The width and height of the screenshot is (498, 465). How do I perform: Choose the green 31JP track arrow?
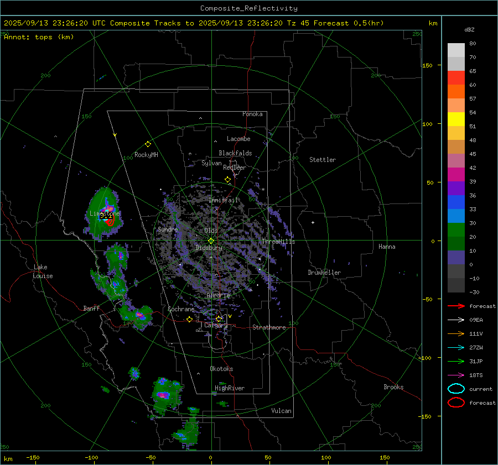click(x=456, y=361)
